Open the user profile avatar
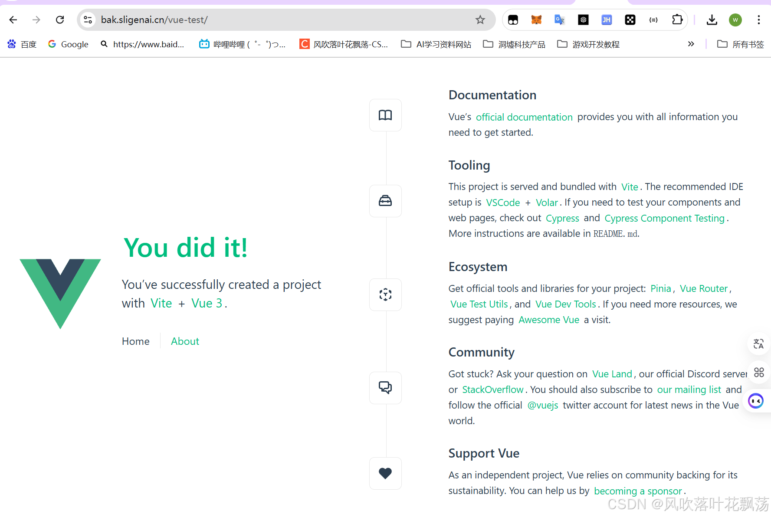 [x=735, y=20]
